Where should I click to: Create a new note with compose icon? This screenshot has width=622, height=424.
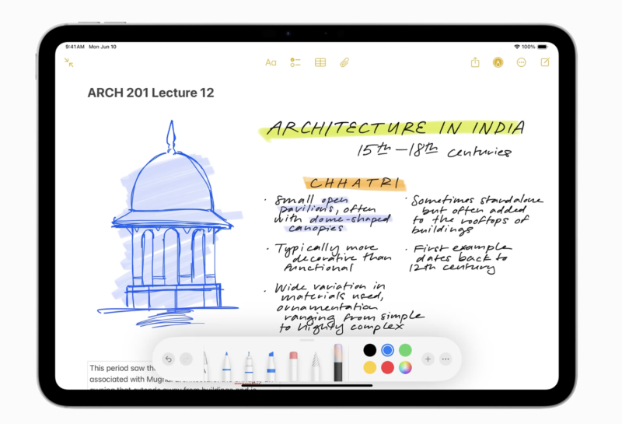[x=545, y=62]
